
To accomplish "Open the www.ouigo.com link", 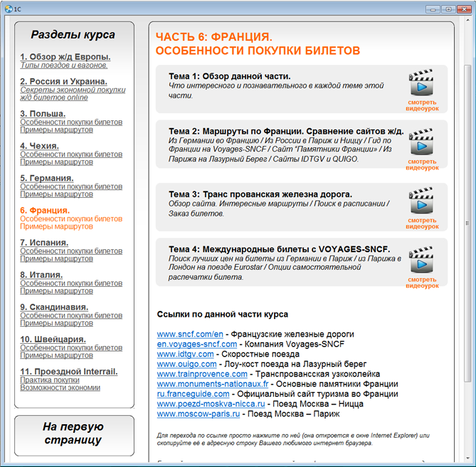I will click(186, 364).
